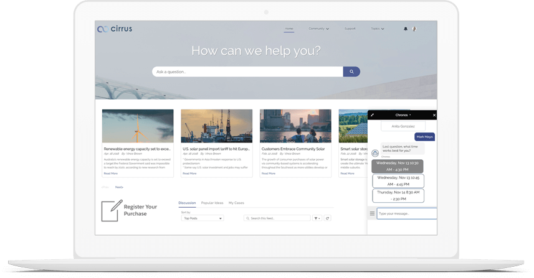Open the chat hamburger menu icon

point(373,213)
